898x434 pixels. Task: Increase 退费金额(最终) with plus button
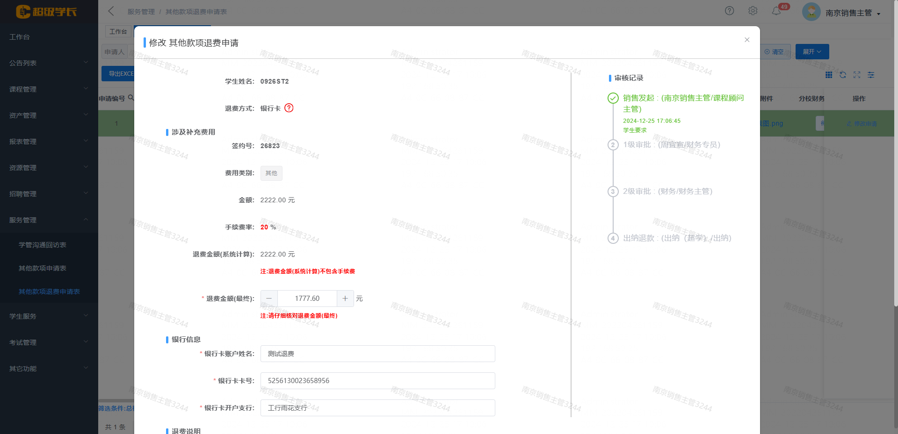coord(345,299)
